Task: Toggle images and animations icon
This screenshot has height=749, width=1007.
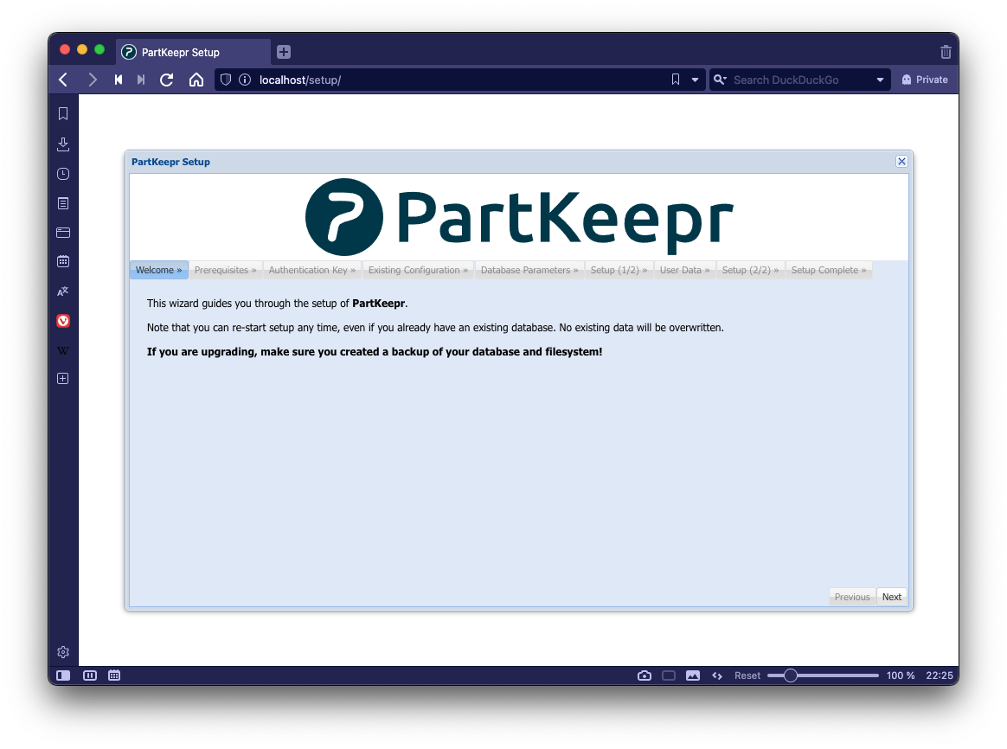Action: pos(693,675)
